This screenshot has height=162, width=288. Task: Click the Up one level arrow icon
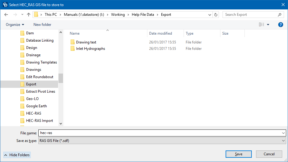[x=29, y=15]
